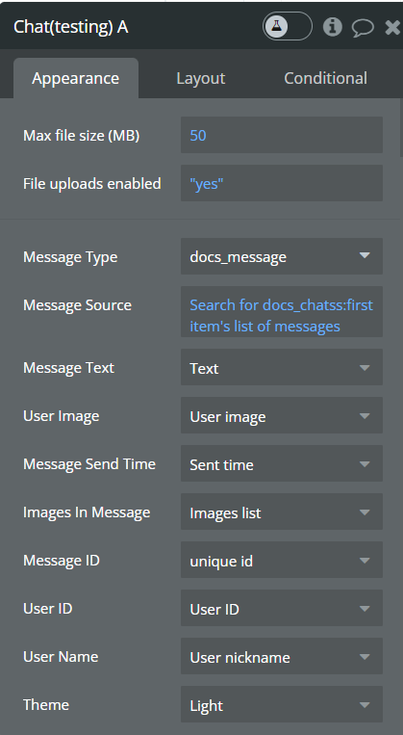
Task: Close the property editor panel
Action: point(393,27)
